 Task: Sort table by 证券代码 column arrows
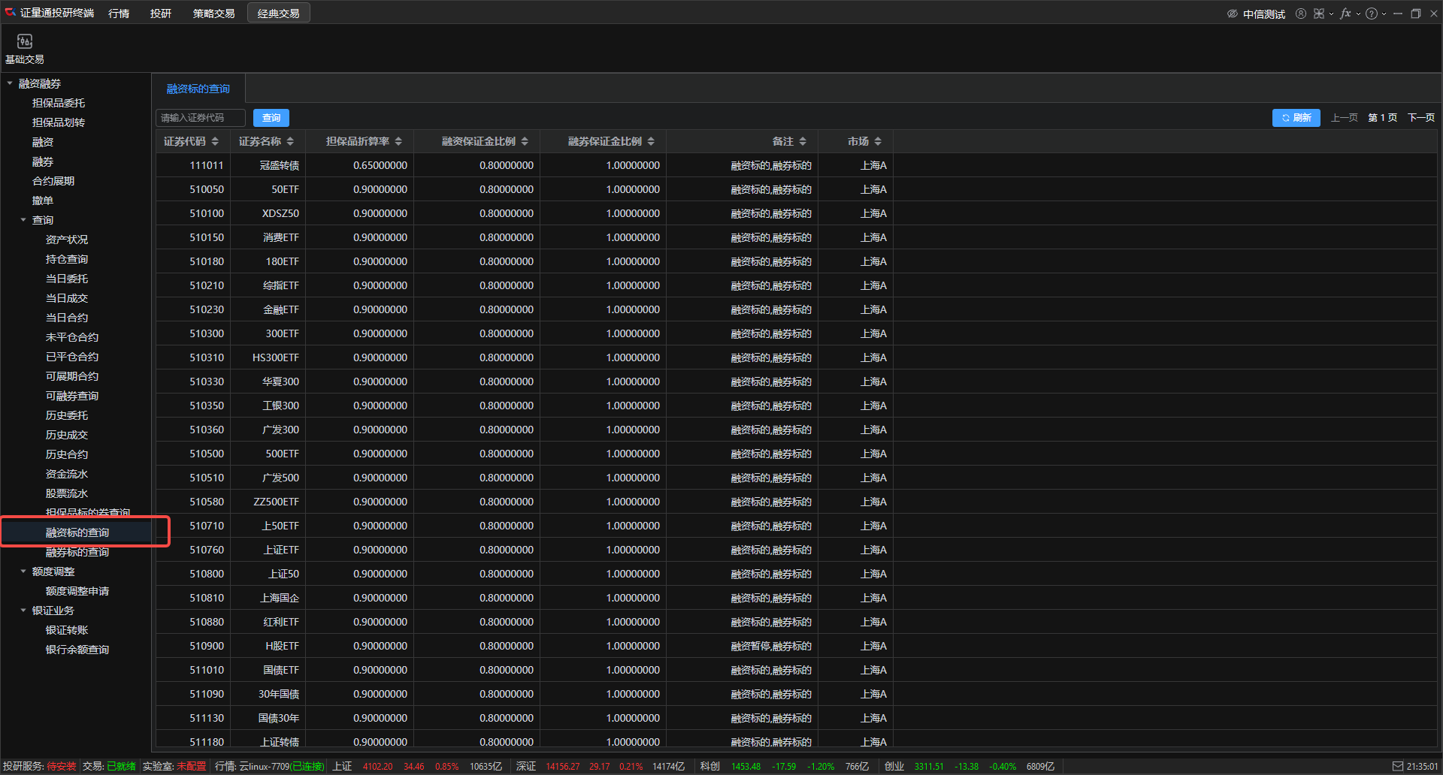(215, 141)
